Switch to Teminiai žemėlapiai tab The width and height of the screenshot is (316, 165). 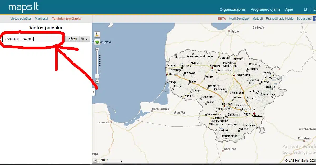point(67,19)
